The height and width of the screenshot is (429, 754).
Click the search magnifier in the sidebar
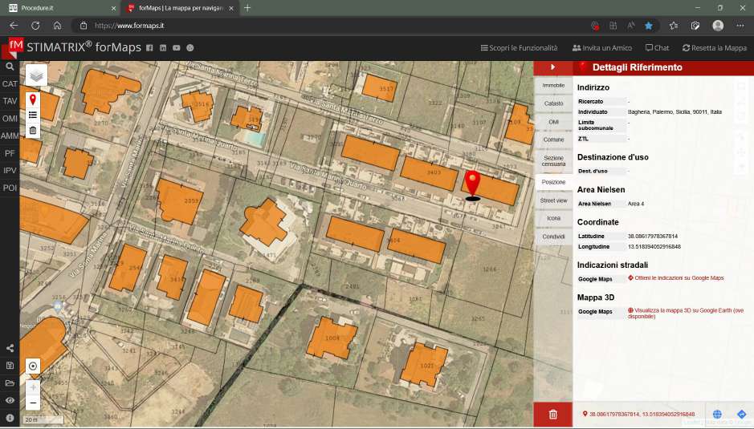tap(10, 67)
